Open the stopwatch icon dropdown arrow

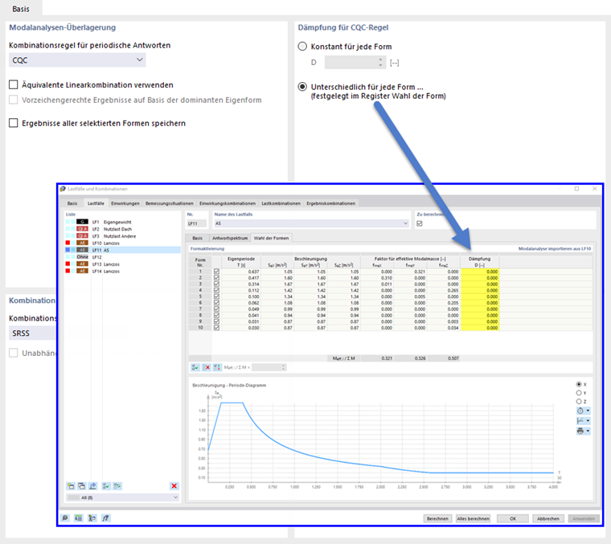pyautogui.click(x=588, y=411)
